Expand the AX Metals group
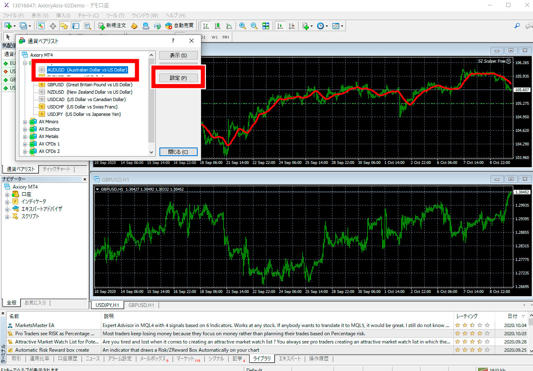 tap(25, 137)
